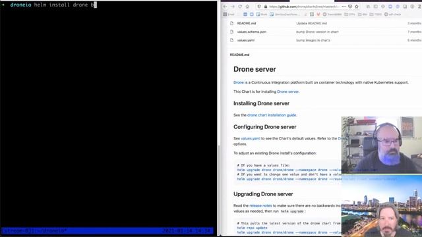
Task: Open values.schema.json in the file list
Action: [252, 32]
